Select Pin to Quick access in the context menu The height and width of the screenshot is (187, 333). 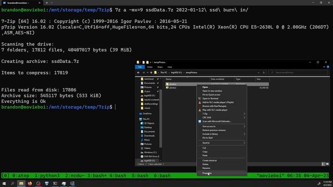pyautogui.click(x=211, y=95)
